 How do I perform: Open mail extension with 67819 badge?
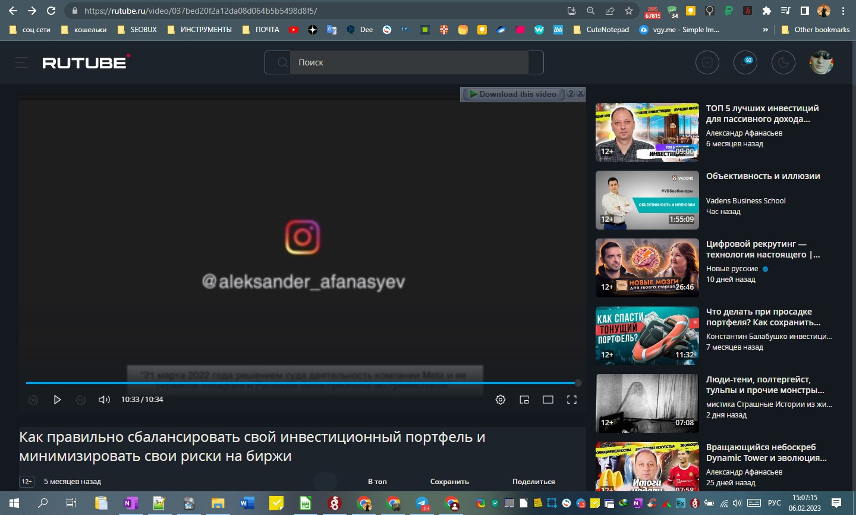653,12
